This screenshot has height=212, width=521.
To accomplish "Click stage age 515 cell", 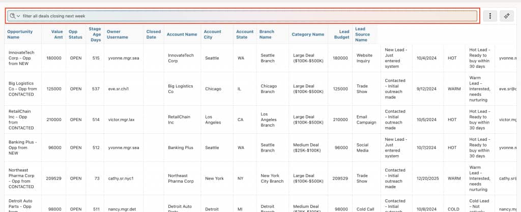I will point(96,58).
